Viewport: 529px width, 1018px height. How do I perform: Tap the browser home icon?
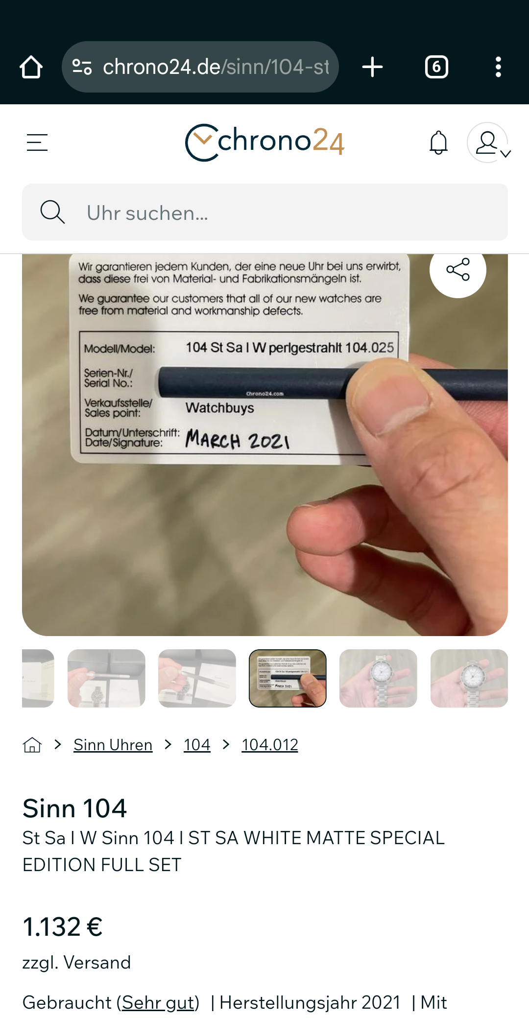click(31, 67)
